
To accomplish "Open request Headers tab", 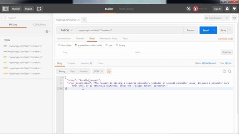I will [80, 38].
